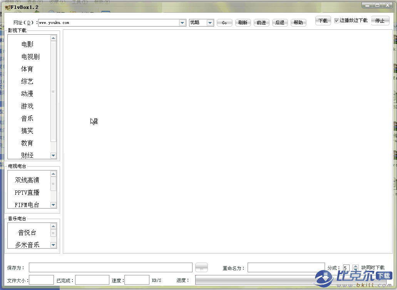
Task: Click the 已完成 field
Action: (x=92, y=280)
